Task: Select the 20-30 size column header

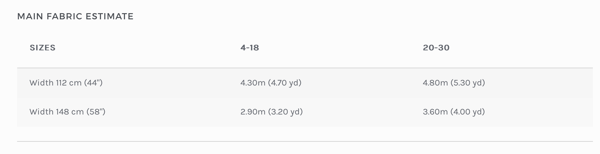Action: coord(436,48)
